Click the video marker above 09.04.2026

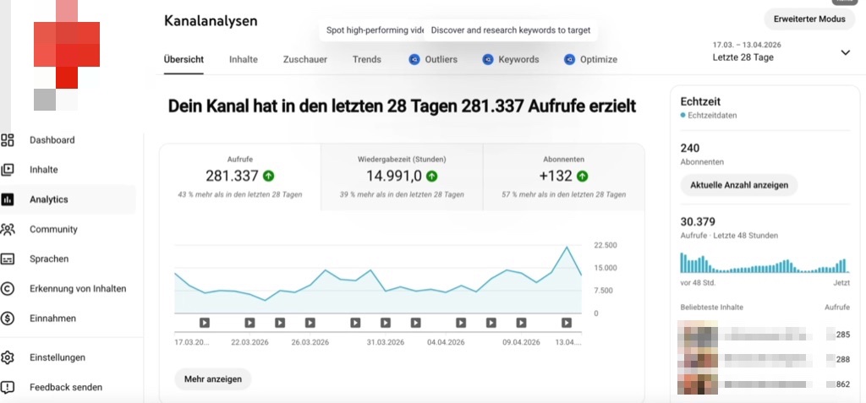521,323
